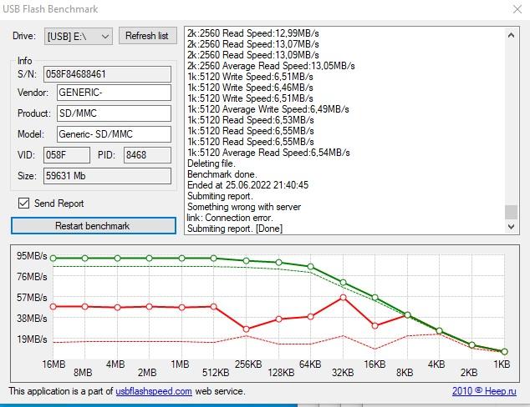Click the PID field showing 8468
Screen dimensions: 530x407
click(146, 155)
